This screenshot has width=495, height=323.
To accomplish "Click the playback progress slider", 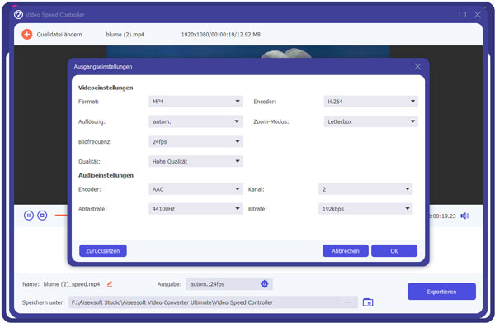I will 61,216.
